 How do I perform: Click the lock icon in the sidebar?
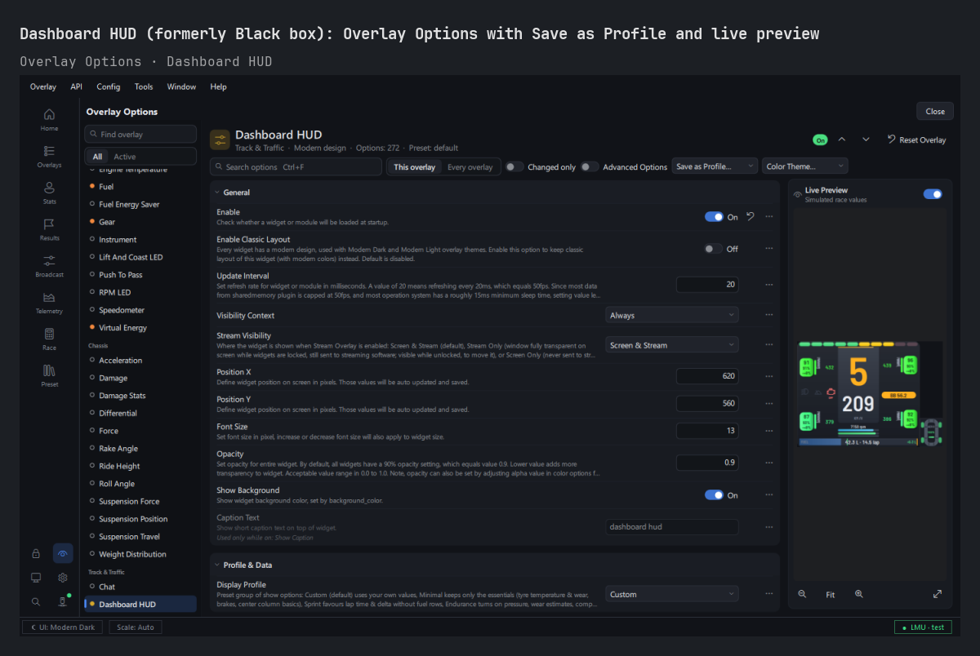pos(36,553)
